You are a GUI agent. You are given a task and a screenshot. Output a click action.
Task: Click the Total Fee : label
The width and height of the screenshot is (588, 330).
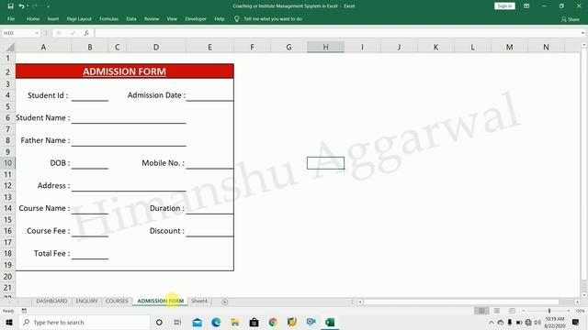[51, 253]
